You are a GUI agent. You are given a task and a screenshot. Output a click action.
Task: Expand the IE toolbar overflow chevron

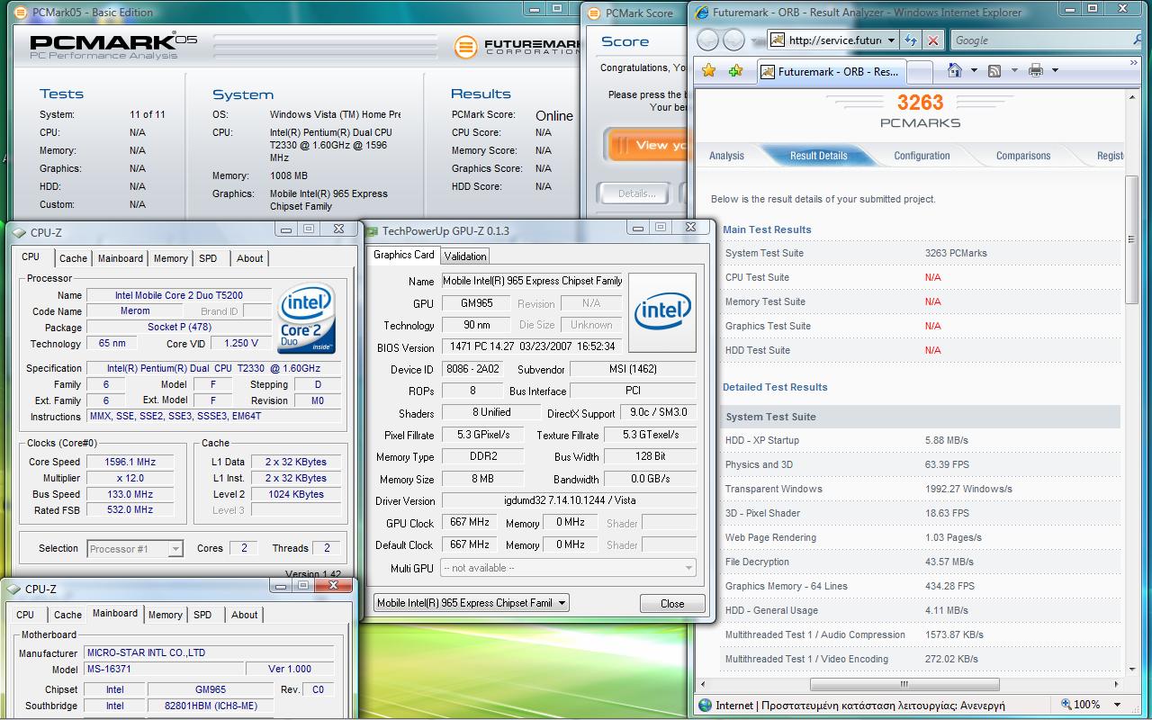click(x=1134, y=62)
